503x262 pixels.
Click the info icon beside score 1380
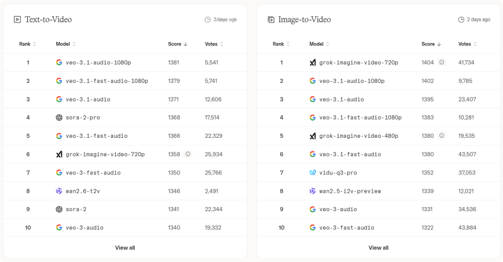pos(442,136)
